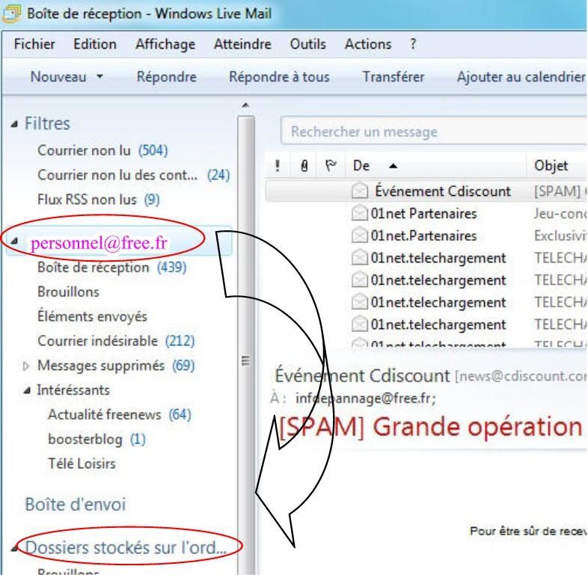Click the Répondre à tous button
The width and height of the screenshot is (588, 575).
278,77
